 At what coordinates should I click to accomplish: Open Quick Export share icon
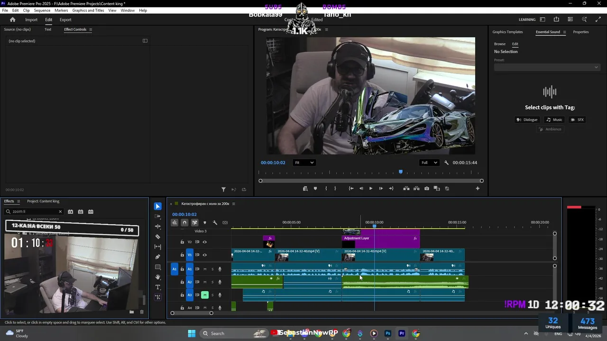click(x=556, y=19)
